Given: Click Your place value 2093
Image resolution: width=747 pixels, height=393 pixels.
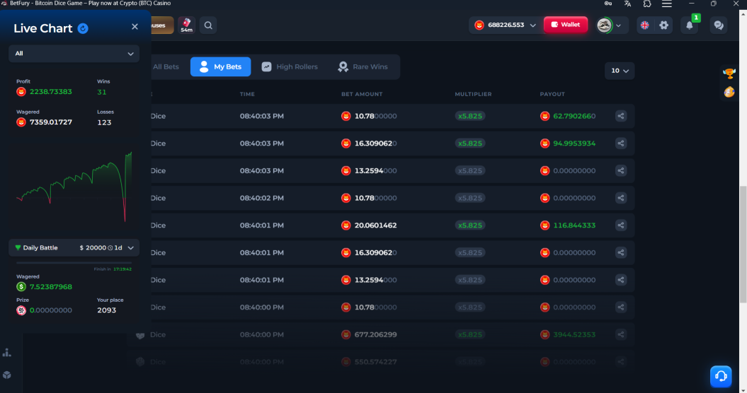Looking at the screenshot, I should point(106,310).
